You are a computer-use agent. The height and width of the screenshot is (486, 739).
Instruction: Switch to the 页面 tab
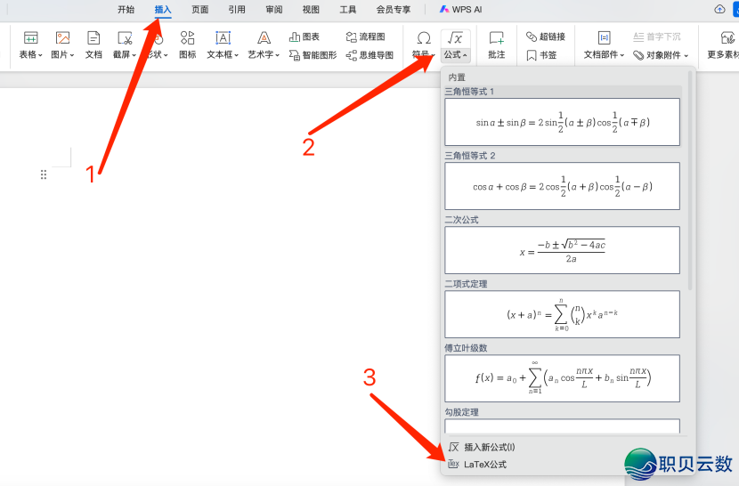tap(199, 10)
